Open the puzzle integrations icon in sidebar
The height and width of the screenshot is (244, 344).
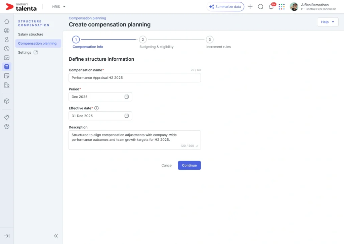7,117
